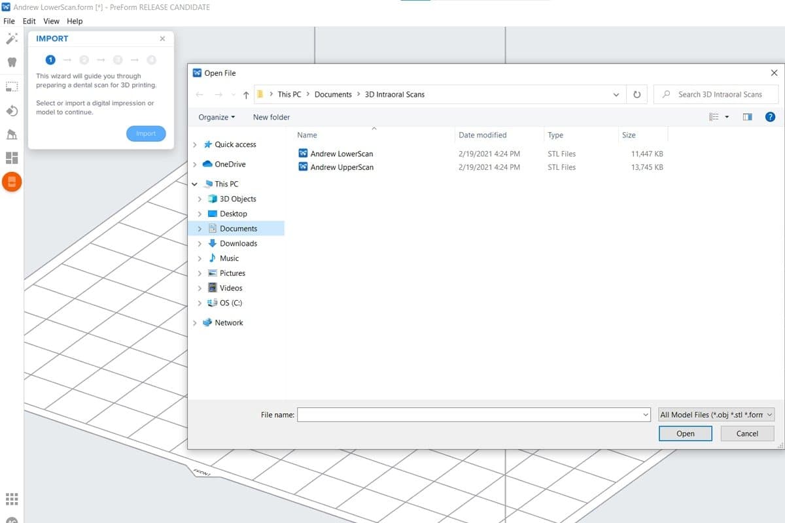Expand the Downloads folder in the tree
The image size is (785, 523).
point(200,243)
